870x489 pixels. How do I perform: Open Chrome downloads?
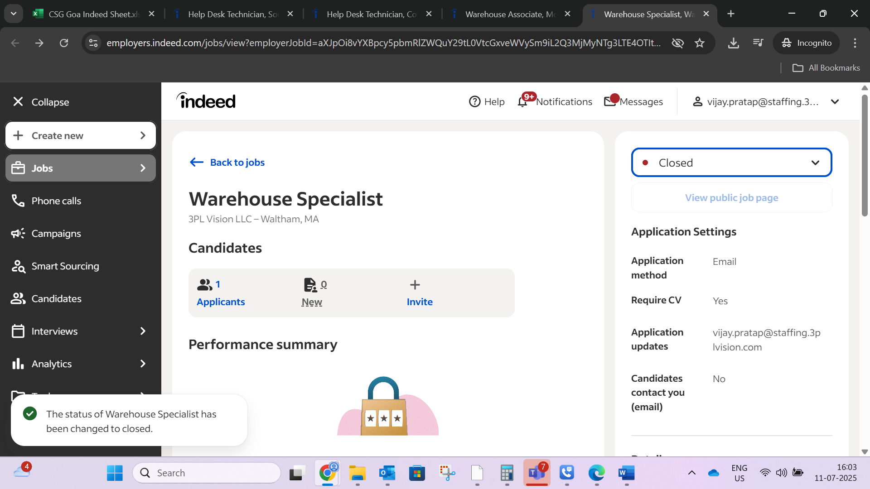(x=734, y=43)
